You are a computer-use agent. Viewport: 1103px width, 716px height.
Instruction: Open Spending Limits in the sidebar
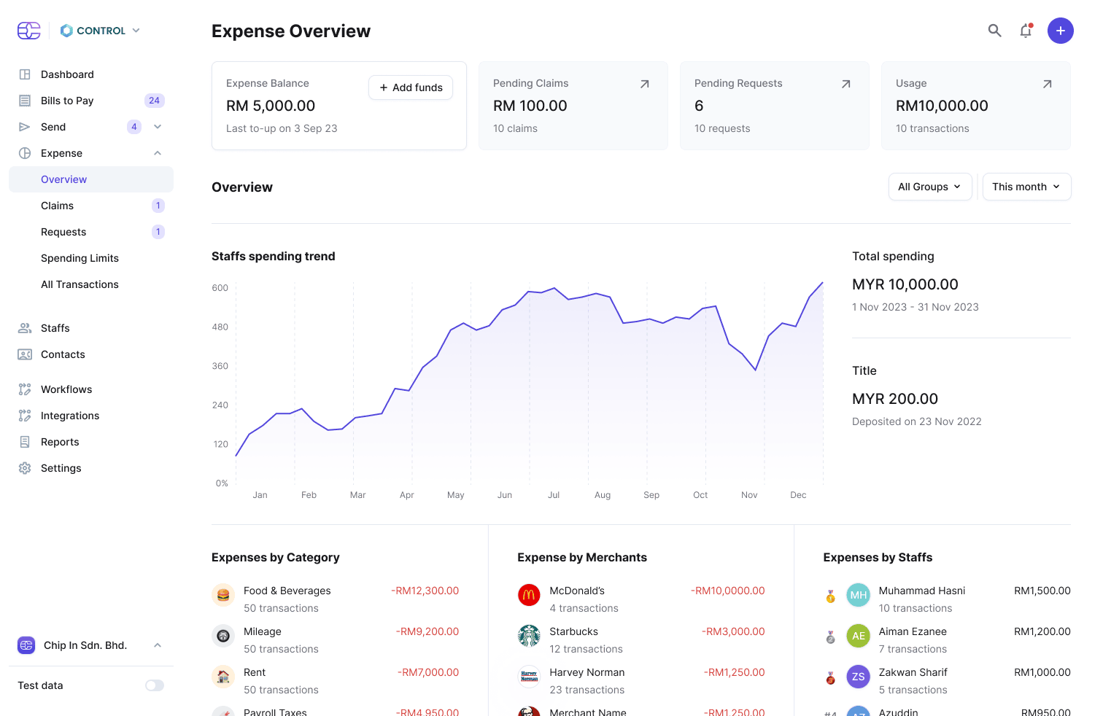[80, 258]
